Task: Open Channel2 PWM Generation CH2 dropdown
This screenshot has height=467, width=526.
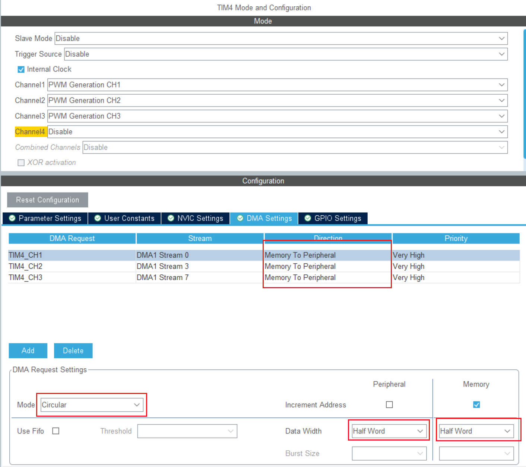Action: click(278, 100)
